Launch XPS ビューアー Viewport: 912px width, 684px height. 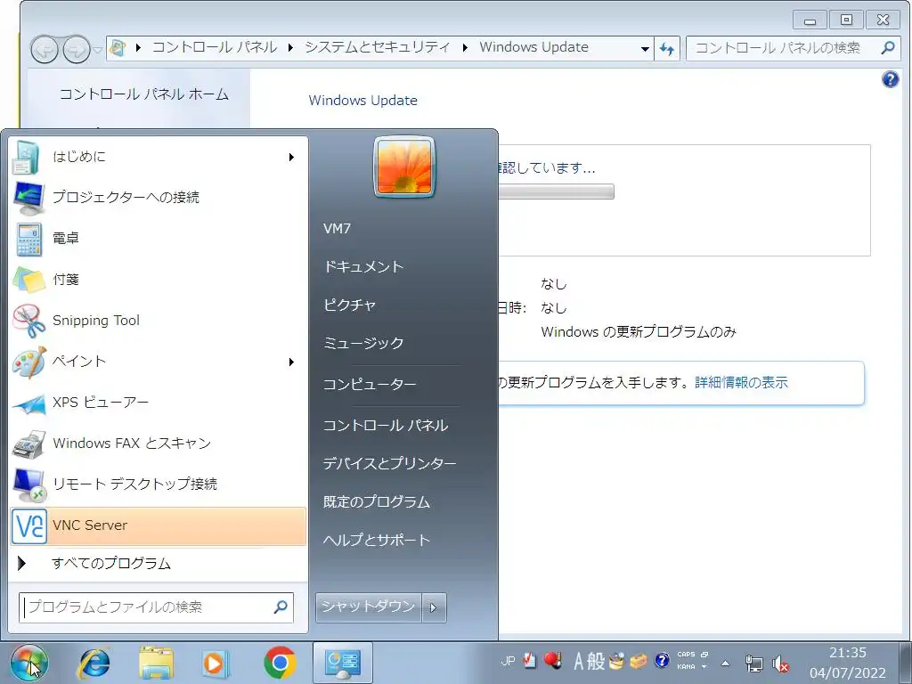coord(158,403)
